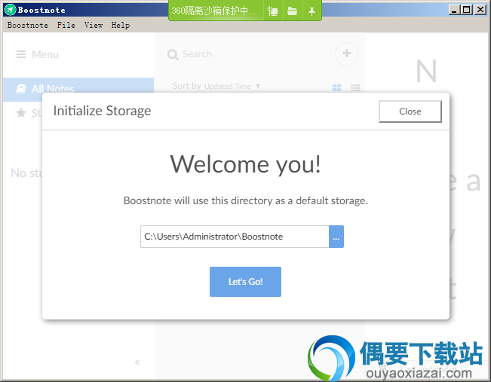Select All Notes in sidebar
This screenshot has height=382, width=491.
coord(78,89)
